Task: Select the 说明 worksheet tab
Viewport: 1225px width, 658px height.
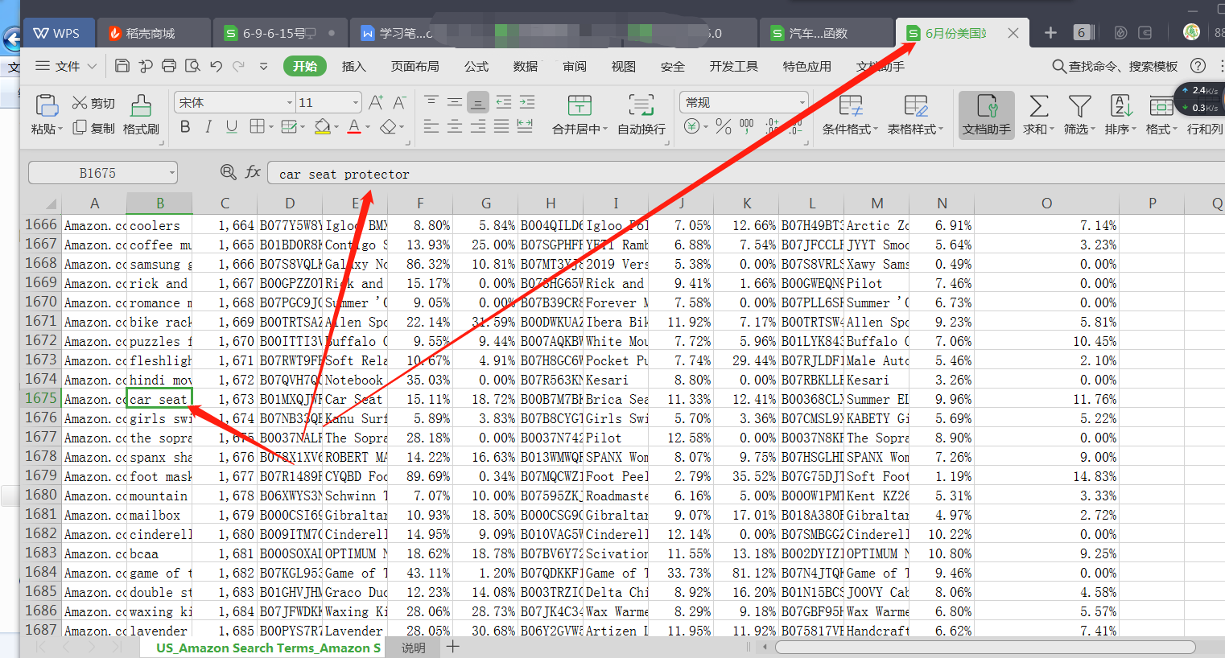Action: point(414,648)
